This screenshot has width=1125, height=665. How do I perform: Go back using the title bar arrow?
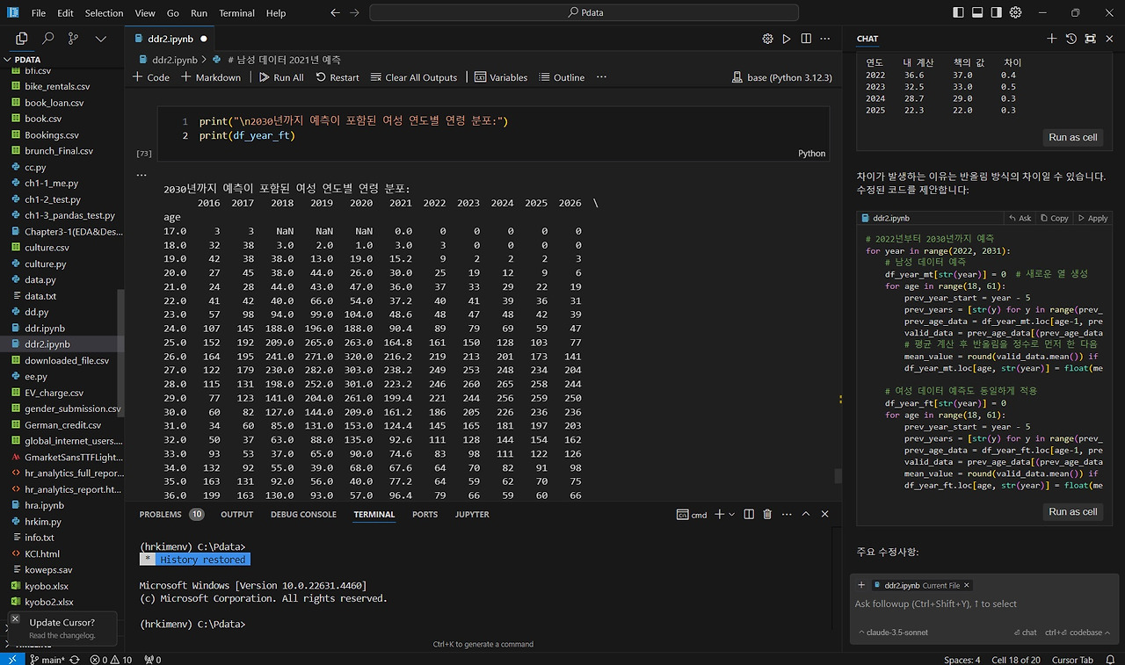pyautogui.click(x=335, y=13)
